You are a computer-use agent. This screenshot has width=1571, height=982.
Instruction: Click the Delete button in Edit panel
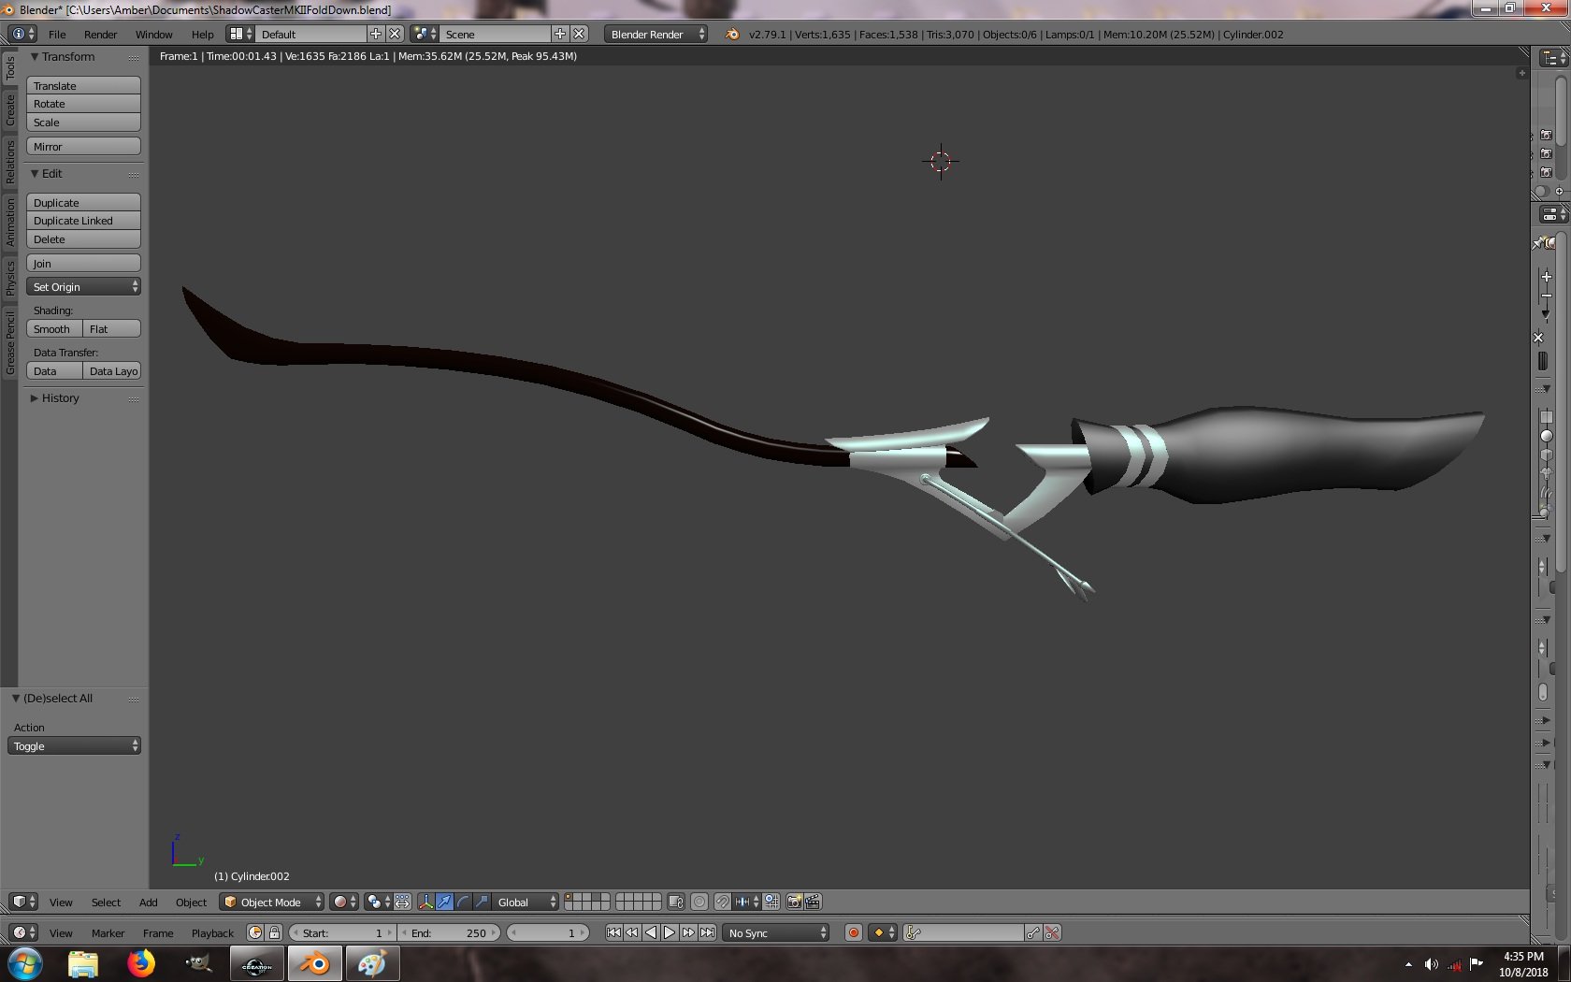pyautogui.click(x=84, y=239)
